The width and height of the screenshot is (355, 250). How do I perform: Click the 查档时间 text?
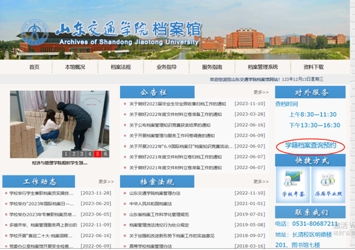(x=287, y=104)
